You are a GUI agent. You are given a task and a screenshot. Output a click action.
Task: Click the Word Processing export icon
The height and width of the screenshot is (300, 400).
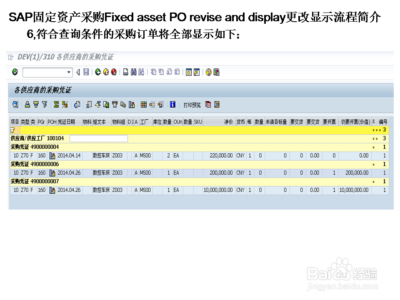97,105
